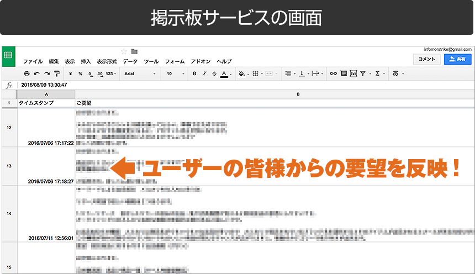The width and height of the screenshot is (475, 274).
Task: Undo the last action
Action: tap(36, 73)
